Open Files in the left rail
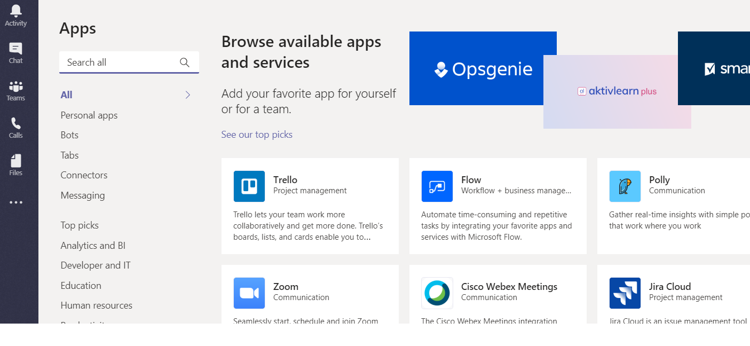The width and height of the screenshot is (750, 346). coord(16,165)
